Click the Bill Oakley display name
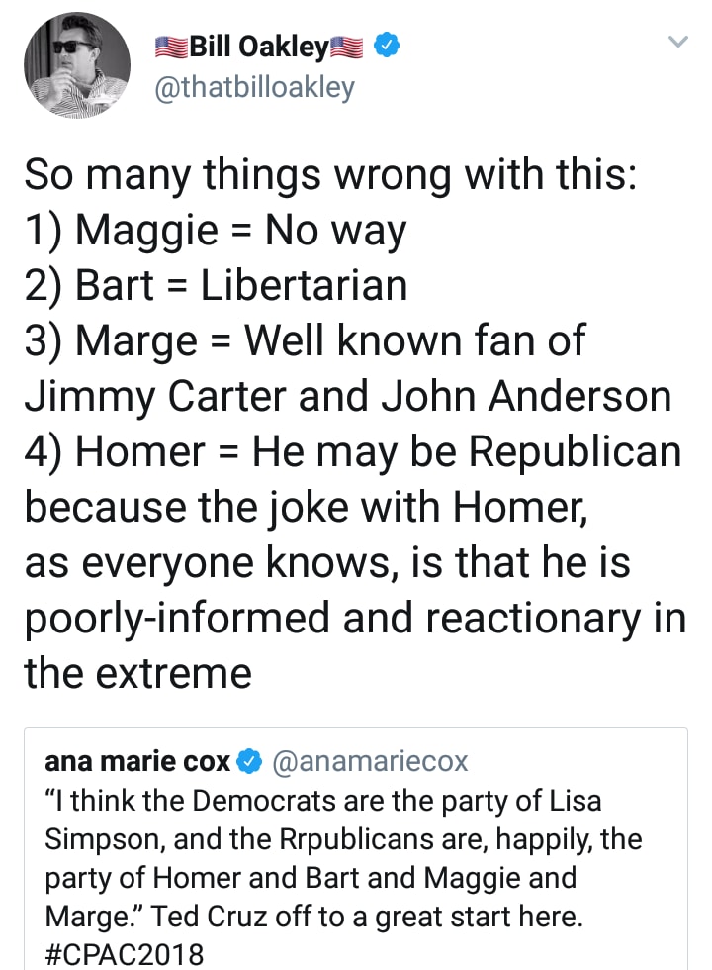 point(258,48)
